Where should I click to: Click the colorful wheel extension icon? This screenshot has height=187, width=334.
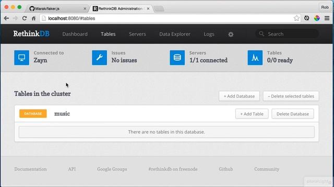coord(317,18)
